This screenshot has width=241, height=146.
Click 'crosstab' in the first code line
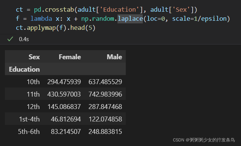coord(59,10)
